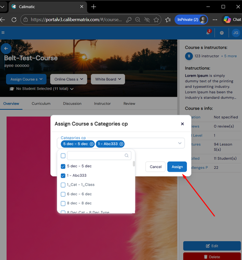Bookmark this page with star icon
This screenshot has width=242, height=260.
pyautogui.click(x=156, y=20)
